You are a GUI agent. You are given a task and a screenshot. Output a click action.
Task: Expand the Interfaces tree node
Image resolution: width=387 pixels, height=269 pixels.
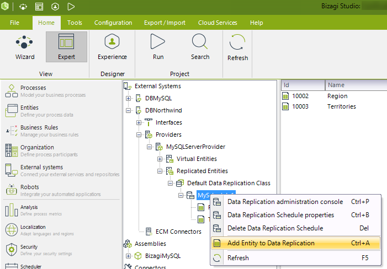point(139,122)
